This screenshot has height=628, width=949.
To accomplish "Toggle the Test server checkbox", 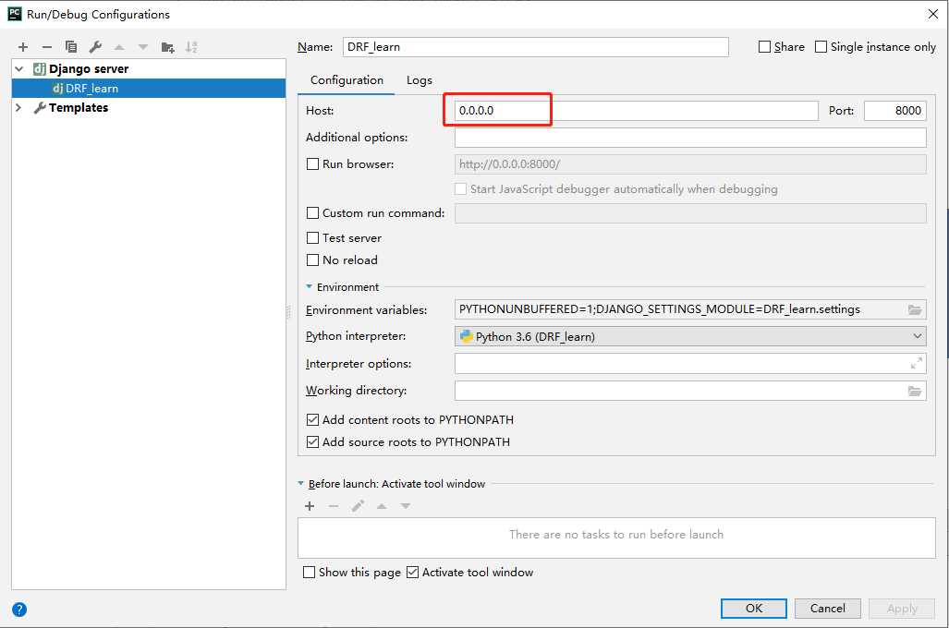I will pyautogui.click(x=312, y=237).
